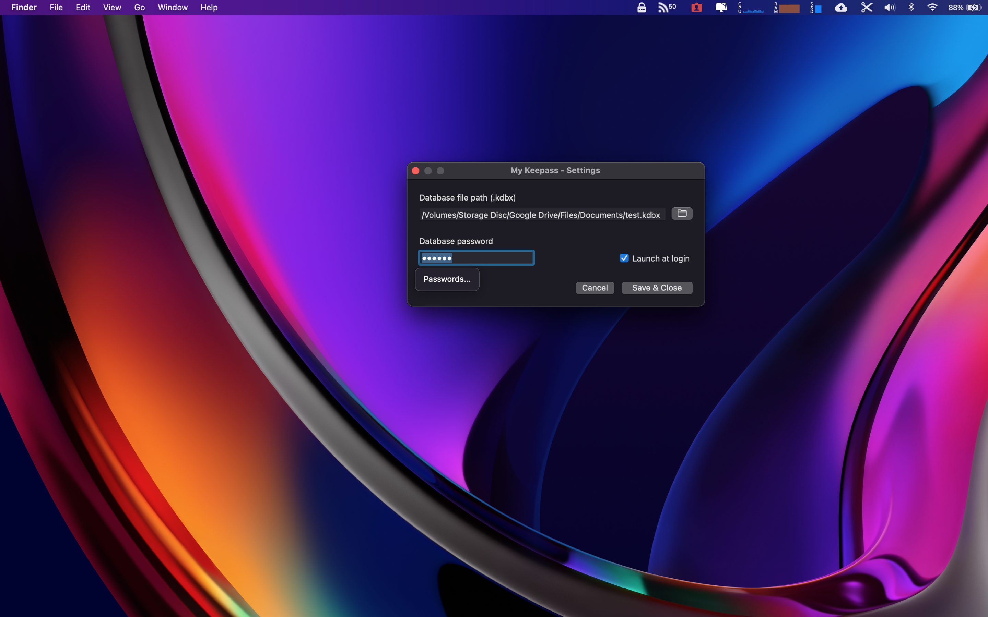The height and width of the screenshot is (617, 988).
Task: Focus the Database password field
Action: point(477,258)
